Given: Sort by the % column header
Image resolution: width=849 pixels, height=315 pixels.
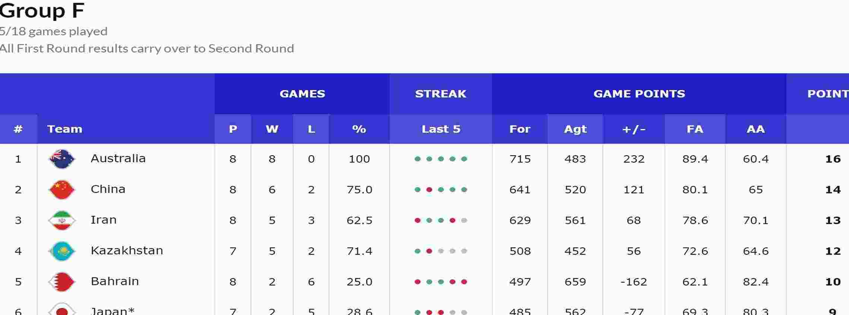Looking at the screenshot, I should 359,129.
